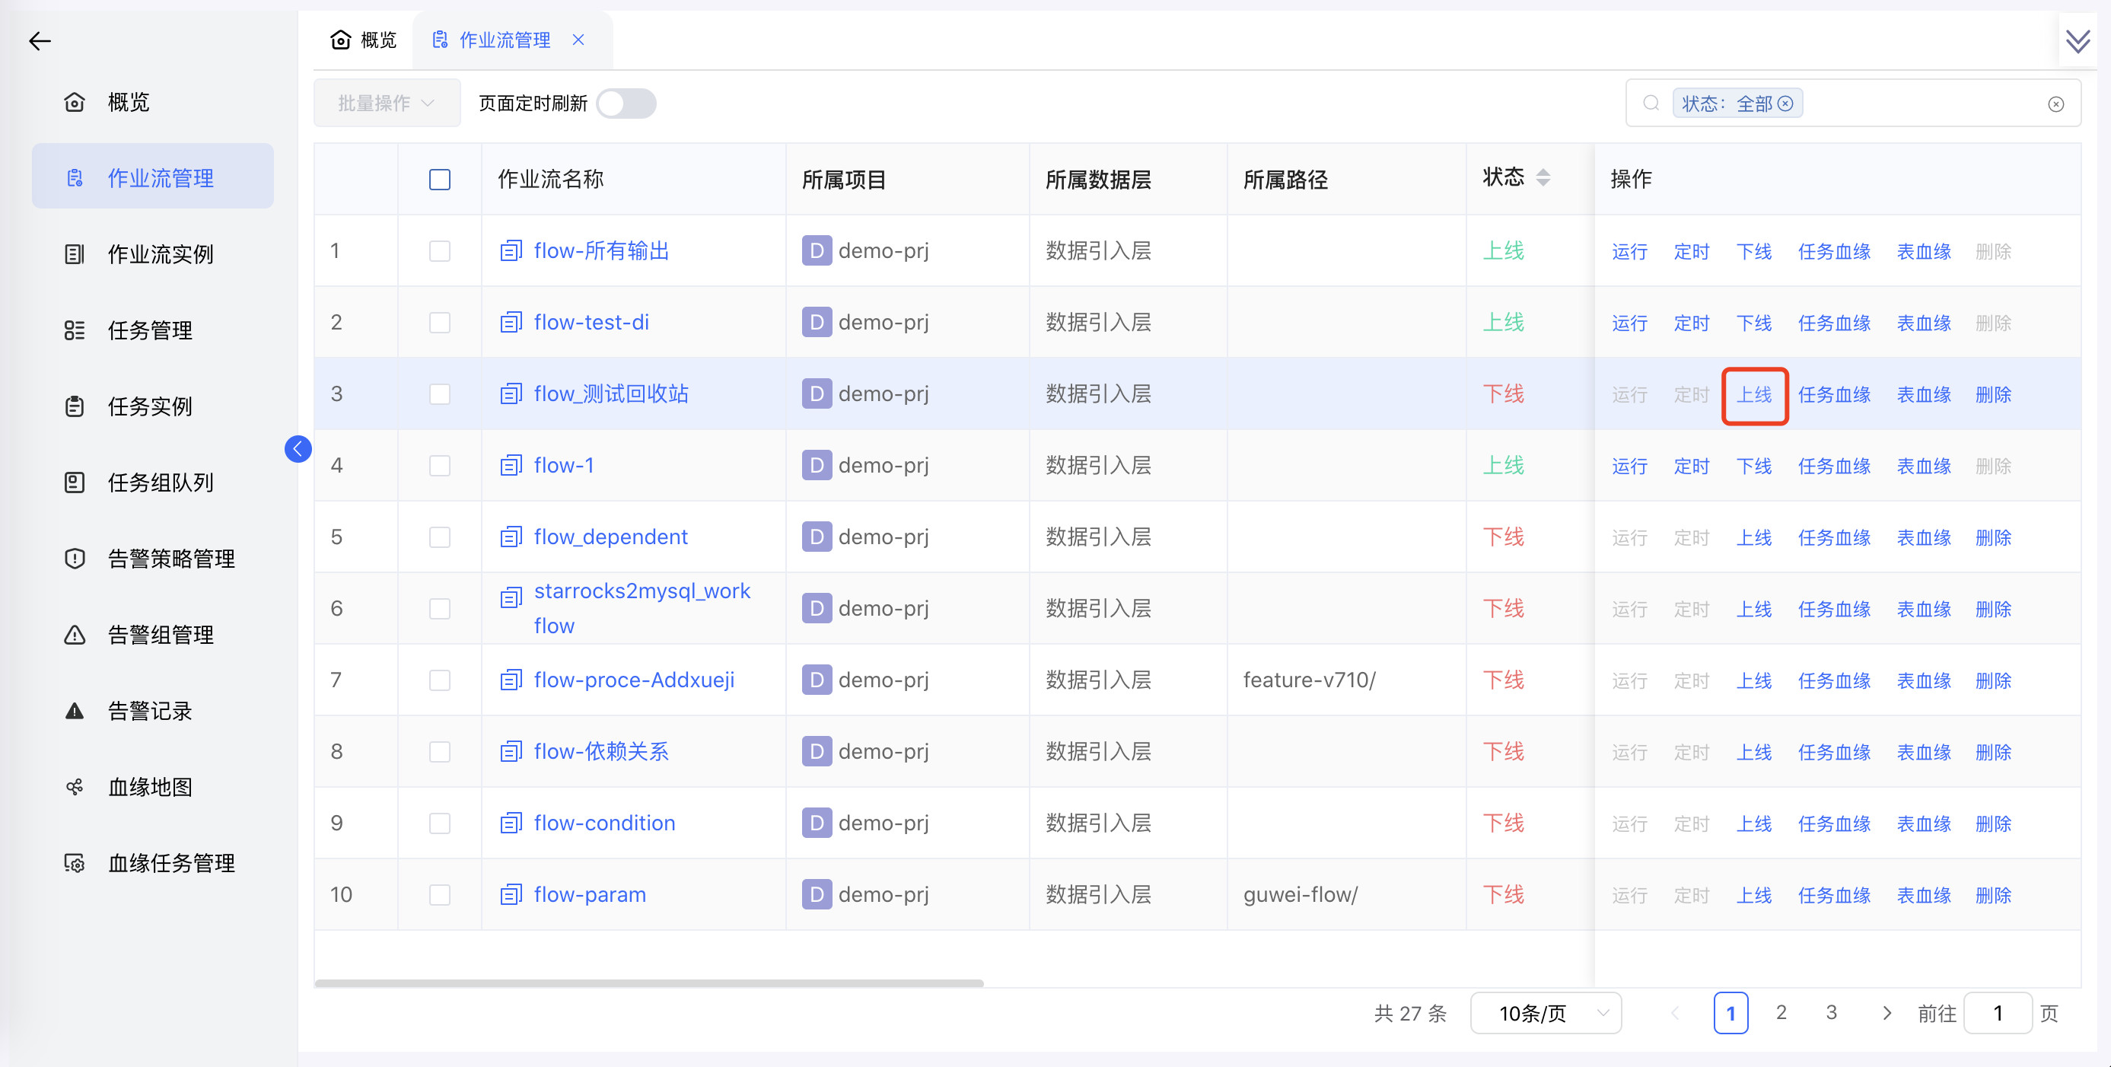Open the flow-condition workflow link
This screenshot has height=1067, width=2111.
[x=604, y=823]
